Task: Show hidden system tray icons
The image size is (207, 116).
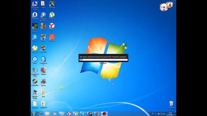Action: (x=156, y=114)
